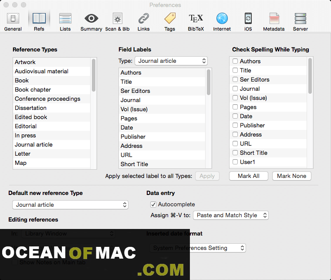Click the Mark None button
The image size is (331, 280).
click(292, 176)
